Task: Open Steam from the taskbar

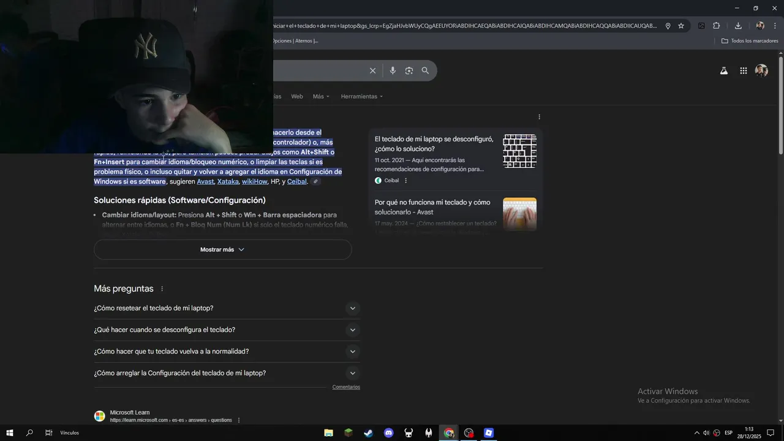Action: pyautogui.click(x=368, y=433)
